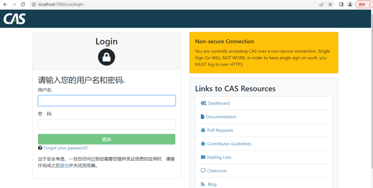This screenshot has height=188, width=373.
Task: Click the share page icon
Action: click(322, 4)
